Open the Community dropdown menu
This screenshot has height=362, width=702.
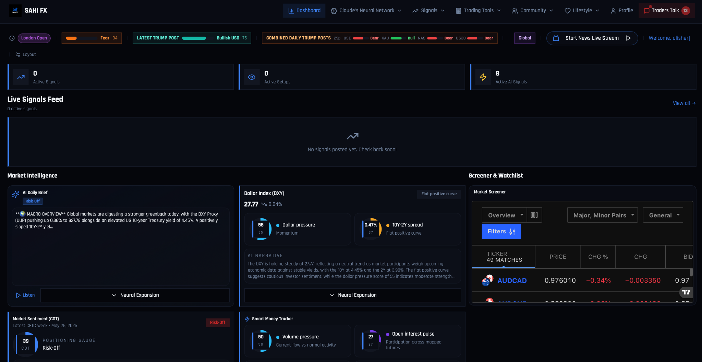click(x=532, y=11)
